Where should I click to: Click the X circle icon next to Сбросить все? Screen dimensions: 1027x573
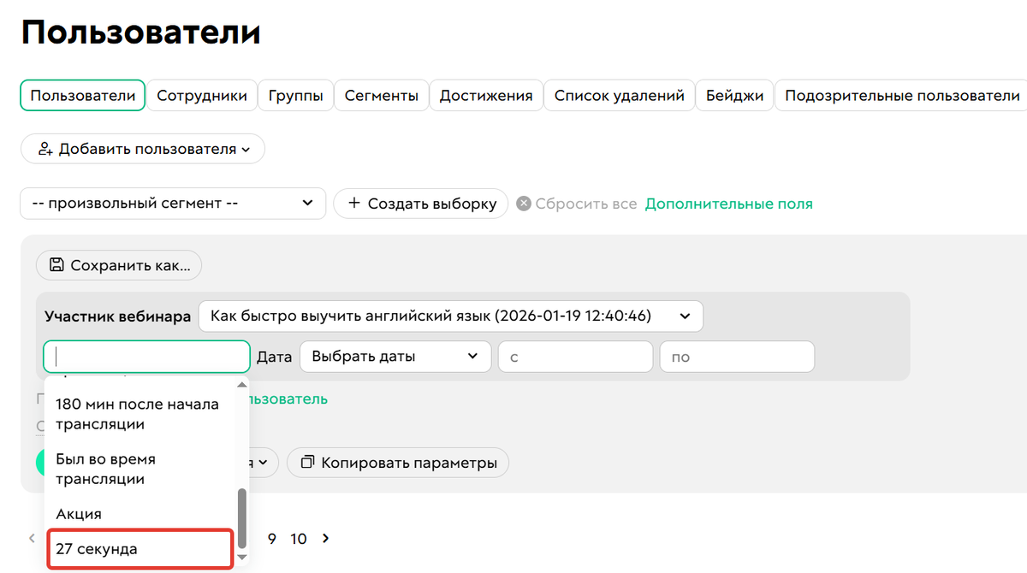(x=524, y=204)
